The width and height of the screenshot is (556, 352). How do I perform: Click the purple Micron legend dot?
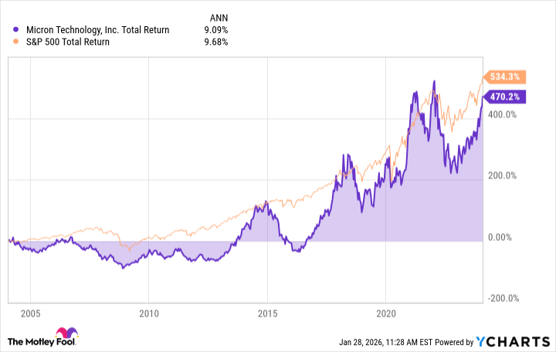coord(18,30)
